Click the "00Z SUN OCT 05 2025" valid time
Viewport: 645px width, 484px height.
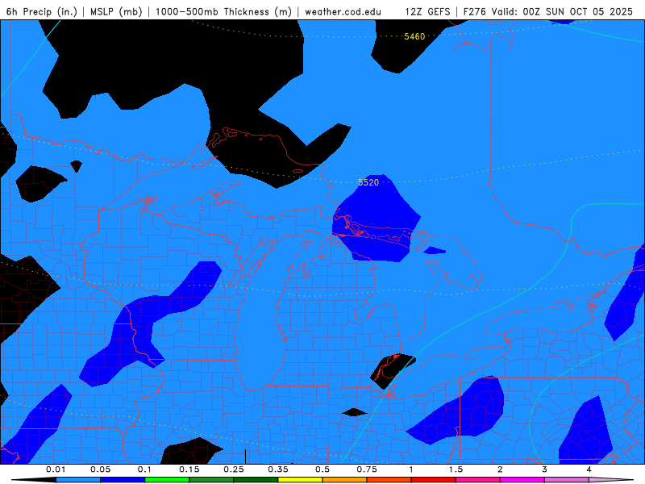(577, 11)
